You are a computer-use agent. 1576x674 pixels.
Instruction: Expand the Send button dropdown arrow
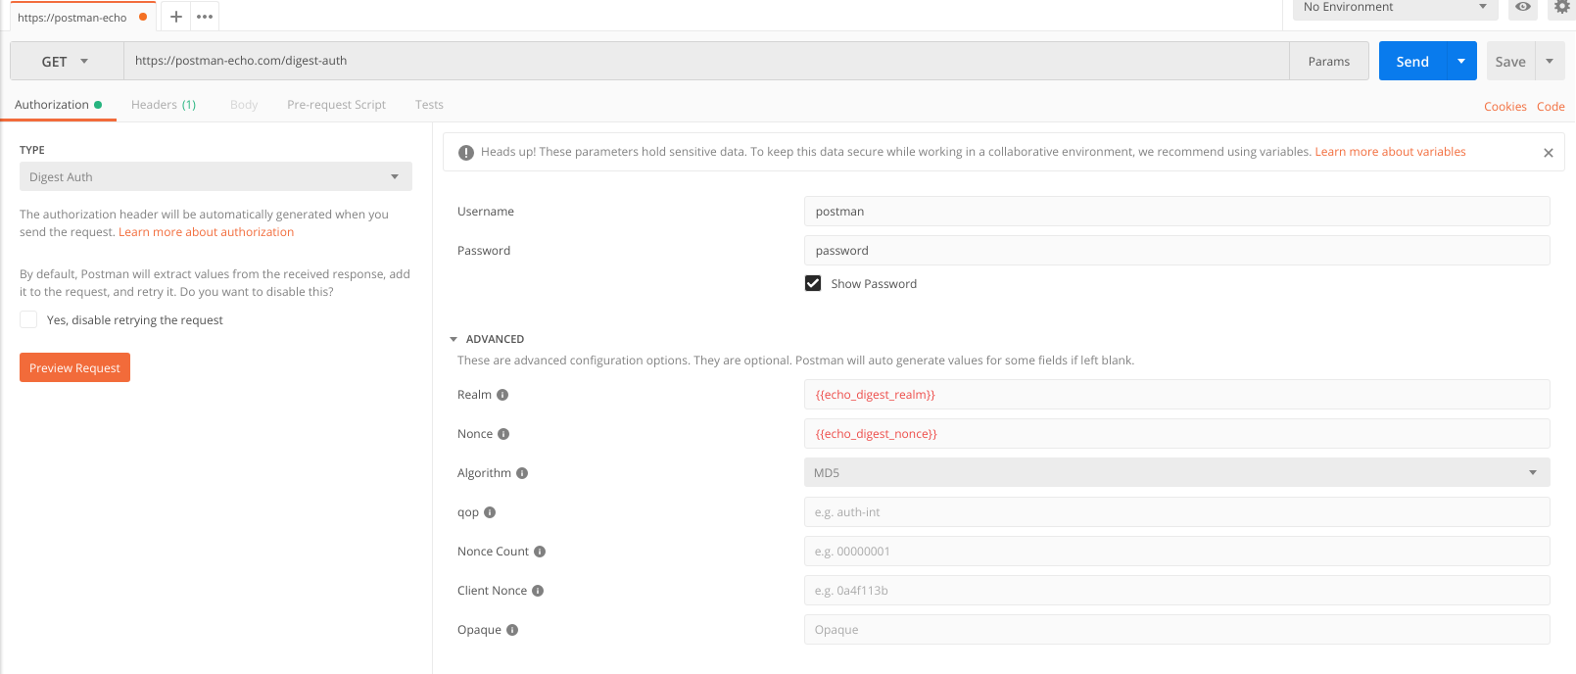[1461, 61]
